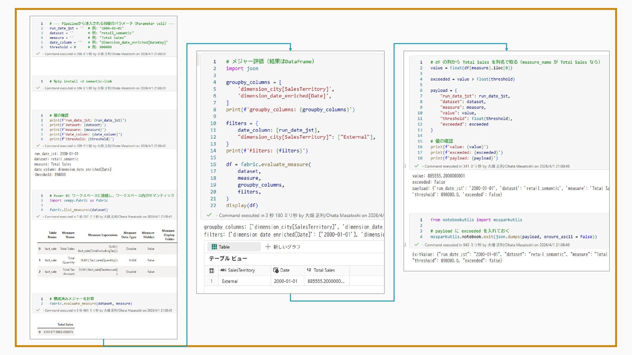Click the calendar-clock icon on Date column
This screenshot has height=355, width=632.
[276, 270]
